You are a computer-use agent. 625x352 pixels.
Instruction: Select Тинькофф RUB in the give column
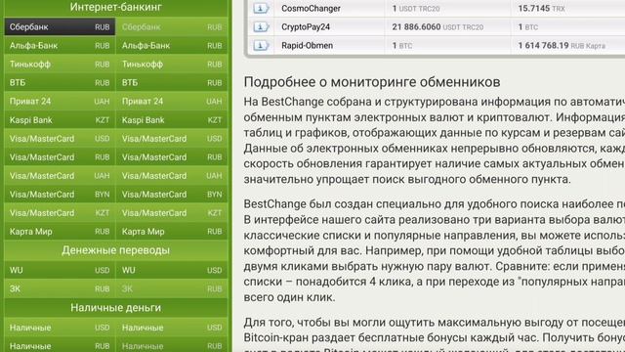point(60,65)
